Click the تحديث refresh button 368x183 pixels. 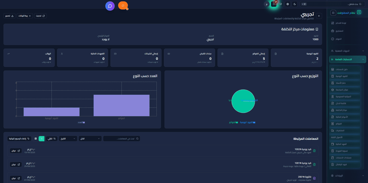pyautogui.click(x=40, y=16)
